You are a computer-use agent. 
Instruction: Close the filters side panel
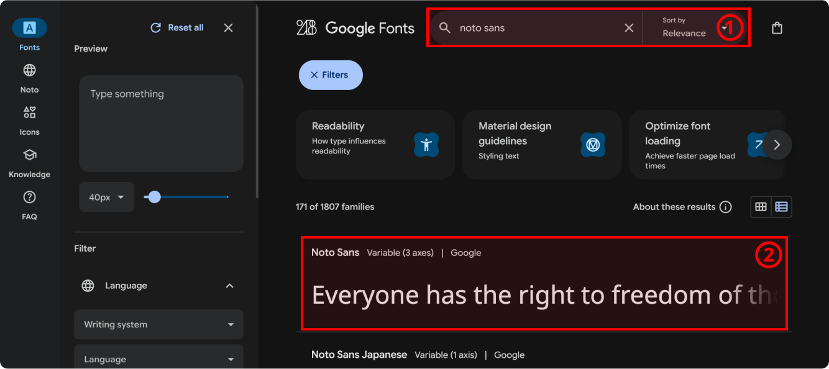click(228, 28)
